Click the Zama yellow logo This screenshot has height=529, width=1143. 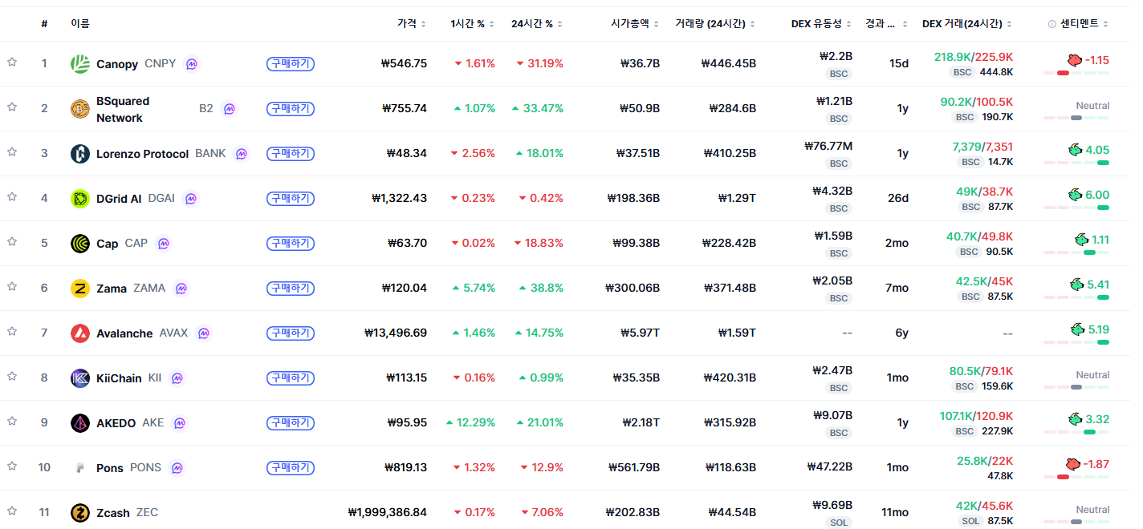[80, 288]
